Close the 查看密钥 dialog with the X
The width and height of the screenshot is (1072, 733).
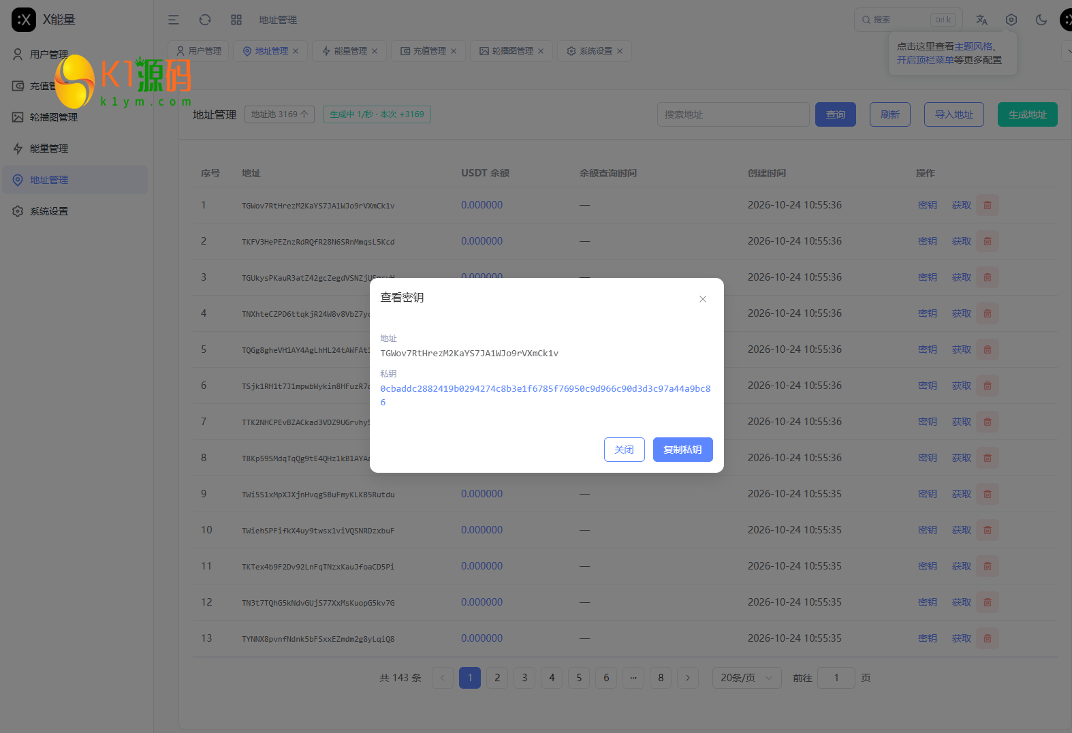coord(703,299)
